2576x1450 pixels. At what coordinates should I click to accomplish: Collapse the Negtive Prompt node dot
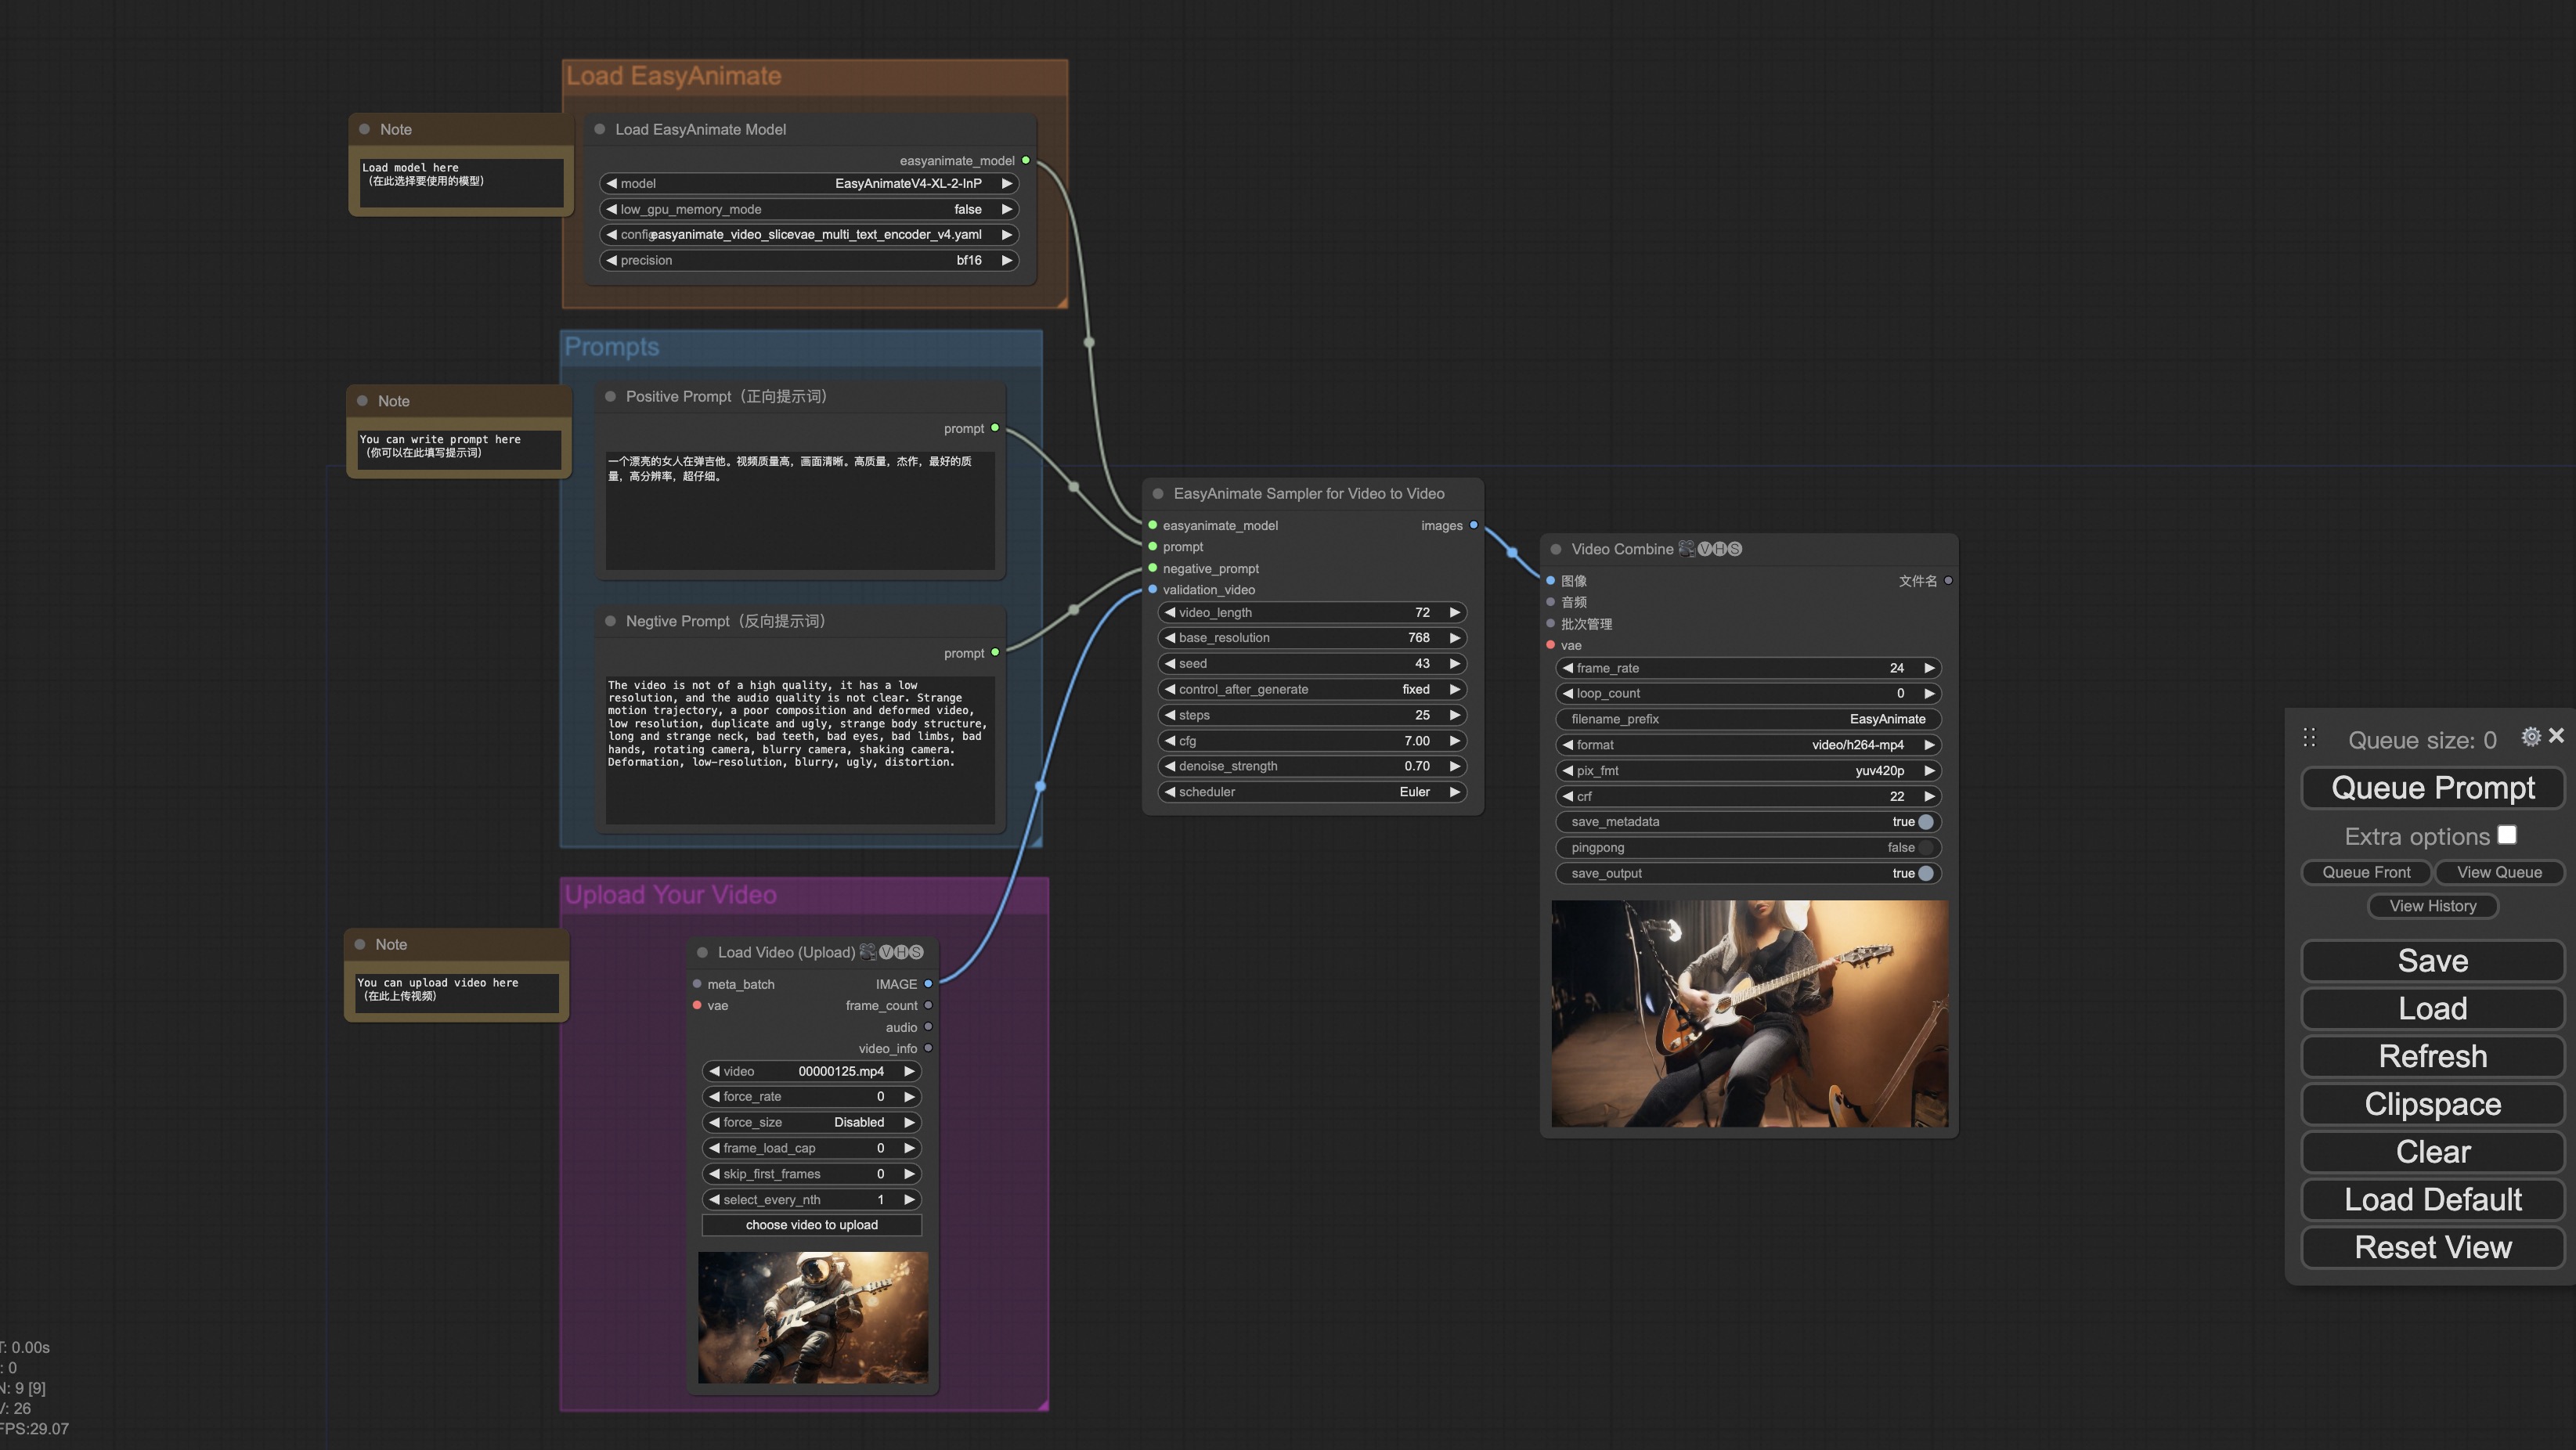(610, 621)
